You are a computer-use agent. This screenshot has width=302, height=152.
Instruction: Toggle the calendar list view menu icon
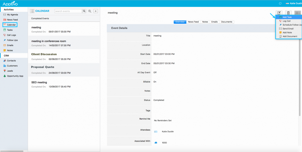[32, 11]
